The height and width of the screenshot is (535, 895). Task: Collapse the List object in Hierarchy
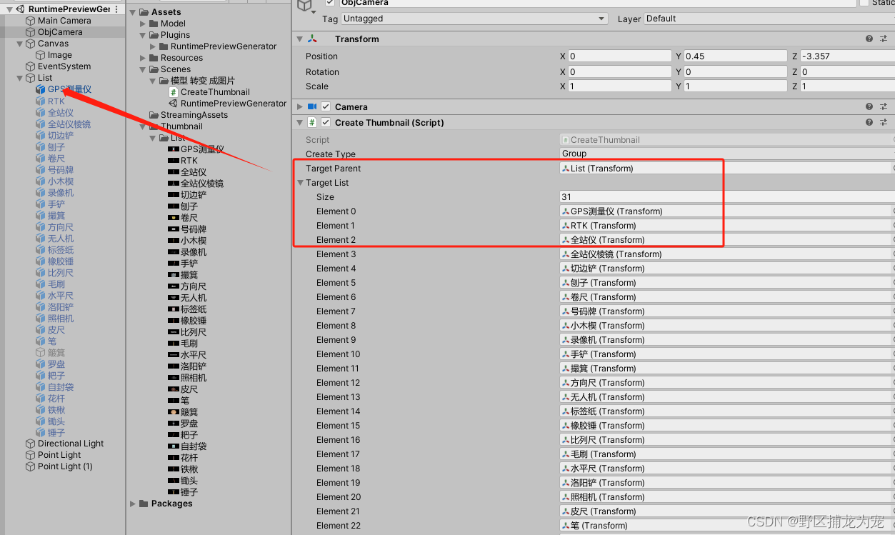pyautogui.click(x=20, y=78)
